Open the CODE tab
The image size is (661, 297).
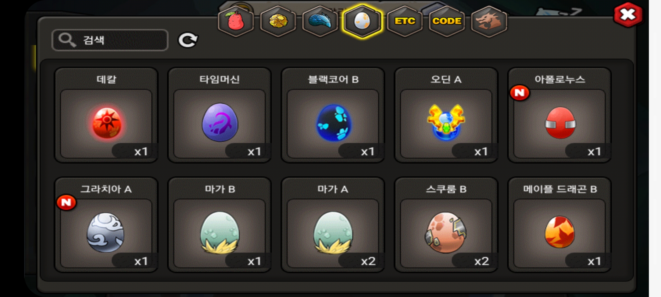coord(447,21)
